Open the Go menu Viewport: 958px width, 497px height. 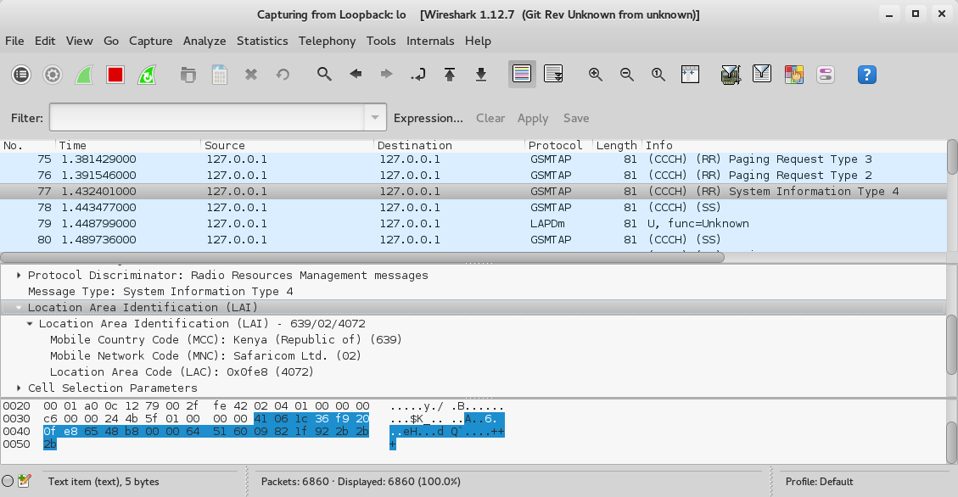click(111, 41)
